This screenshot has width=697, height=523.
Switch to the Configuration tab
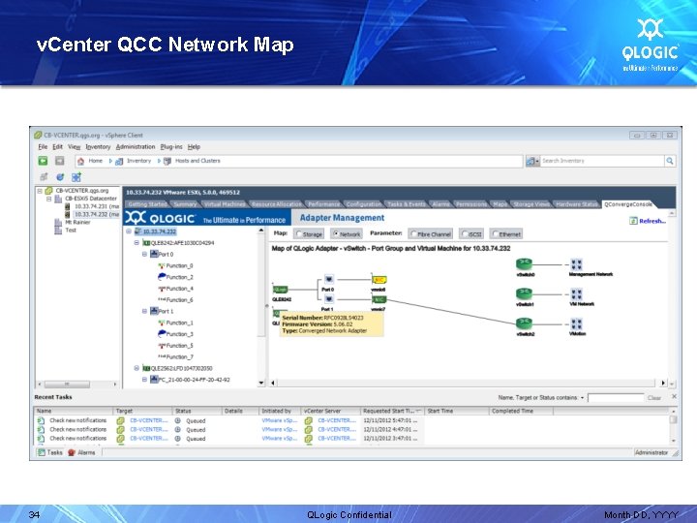pos(363,204)
